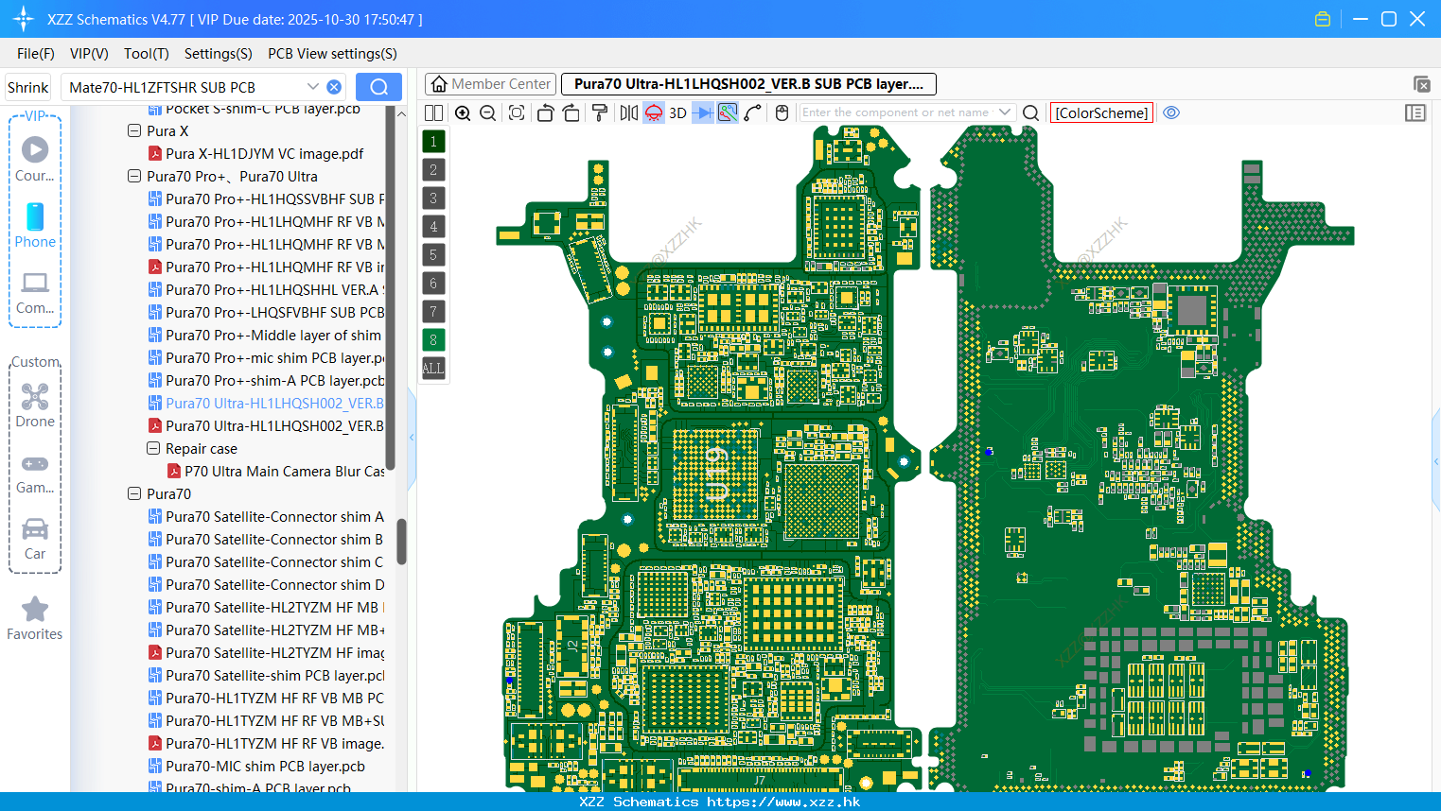1441x811 pixels.
Task: Collapse the Pura70 Pro+, Pura70 Ultra folder
Action: tap(134, 177)
